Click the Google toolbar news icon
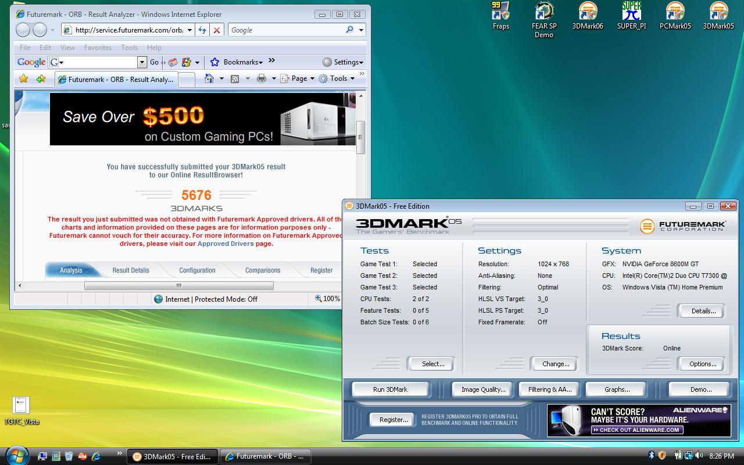744x465 pixels. [x=173, y=62]
